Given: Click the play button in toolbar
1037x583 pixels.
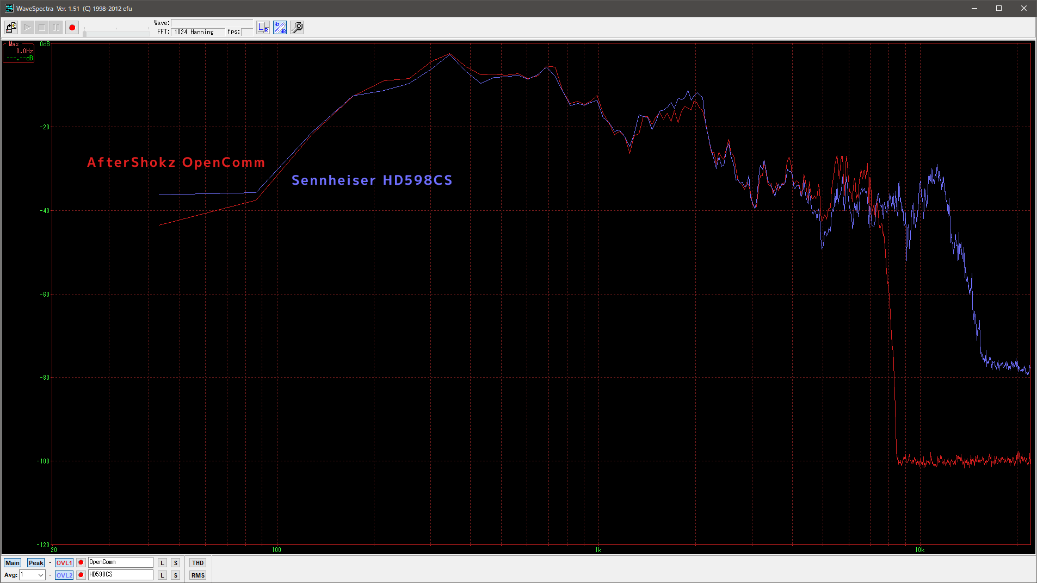Looking at the screenshot, I should pos(27,27).
